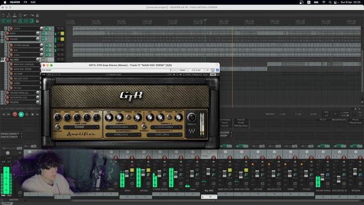This screenshot has height=205, width=364.
Task: Open the Cabinet 2 microphone dropdown
Action: click(x=164, y=134)
